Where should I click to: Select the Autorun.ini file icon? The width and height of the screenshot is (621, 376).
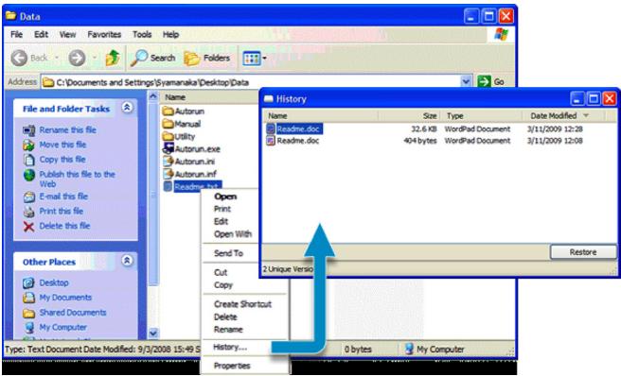coord(168,162)
